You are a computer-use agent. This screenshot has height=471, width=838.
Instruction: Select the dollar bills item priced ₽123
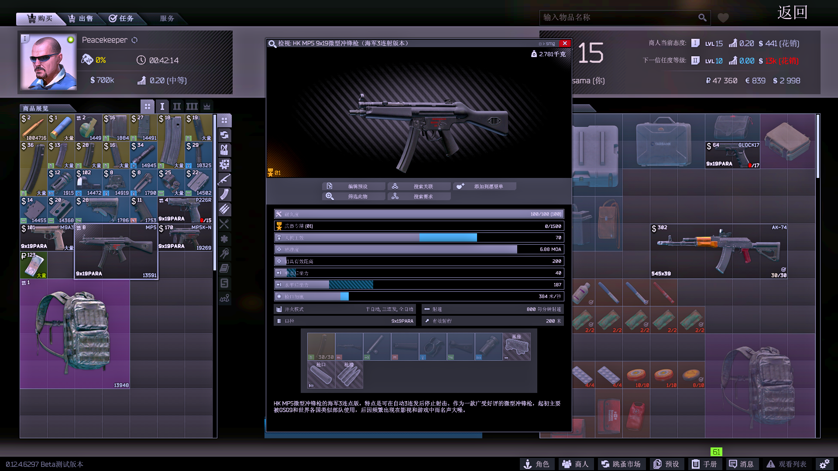(x=34, y=265)
